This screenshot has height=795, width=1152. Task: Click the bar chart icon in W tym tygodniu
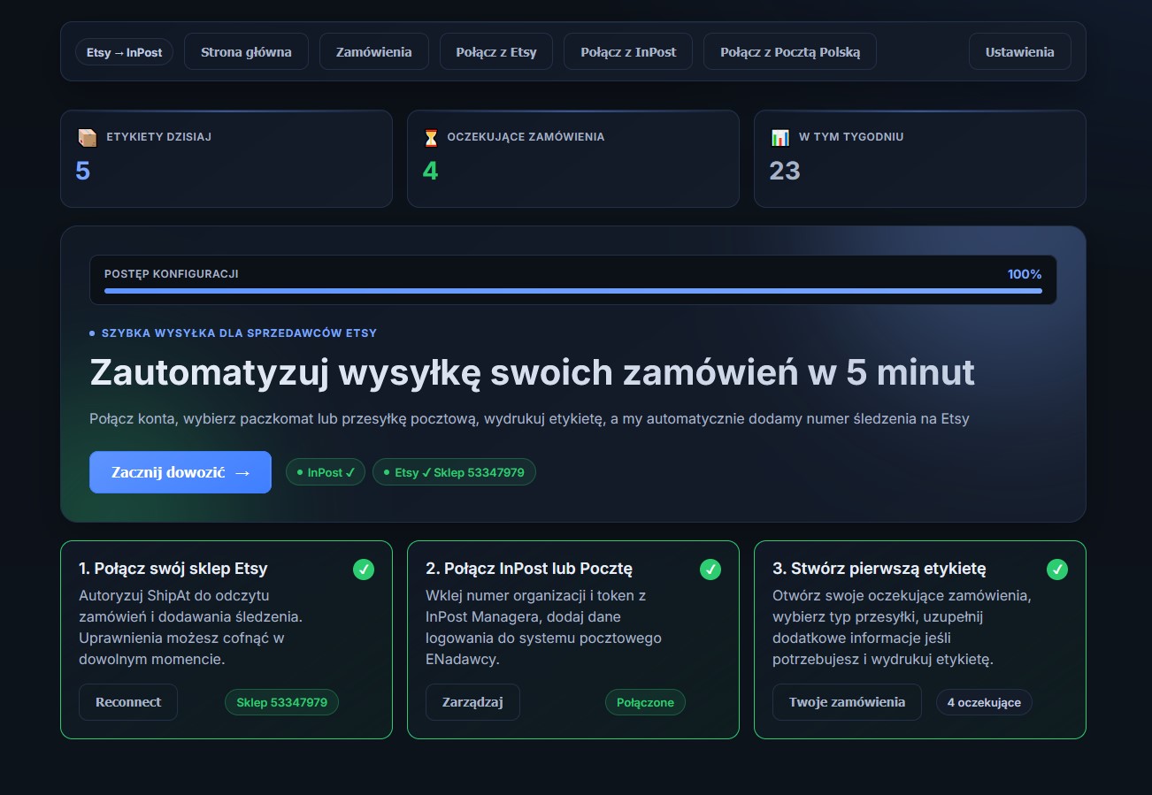click(780, 137)
